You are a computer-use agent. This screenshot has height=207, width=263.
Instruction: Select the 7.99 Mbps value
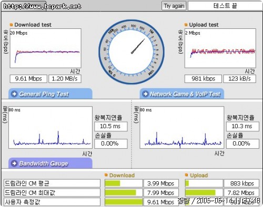point(161,193)
